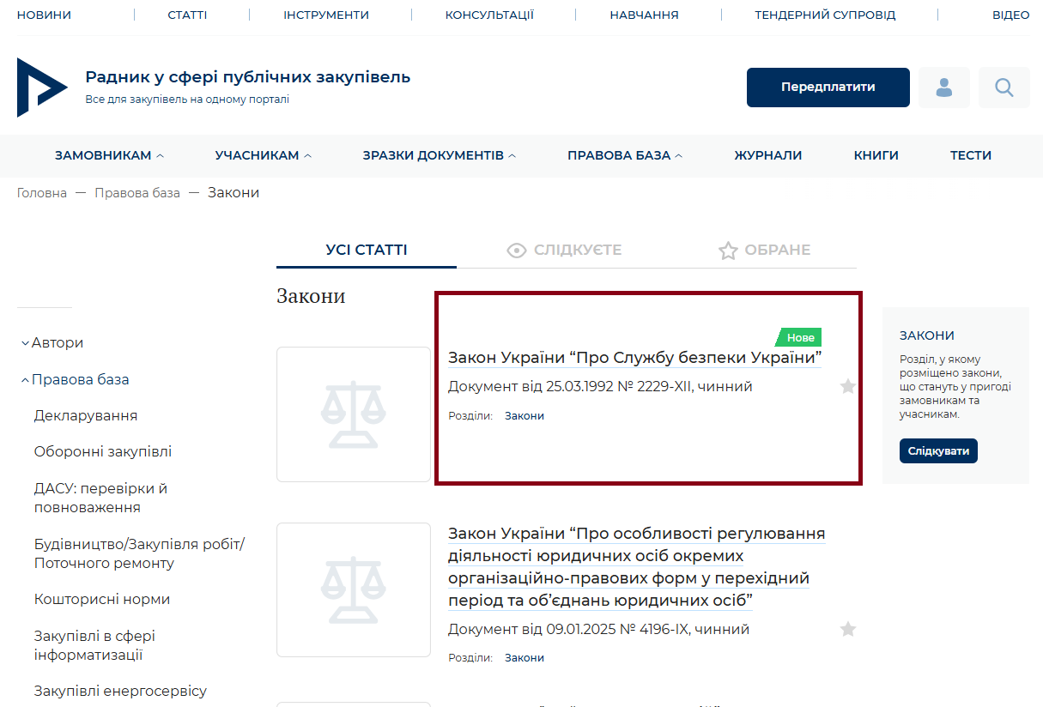
Task: Switch to the СЛІДКУЄТЕ tab
Action: tap(564, 250)
